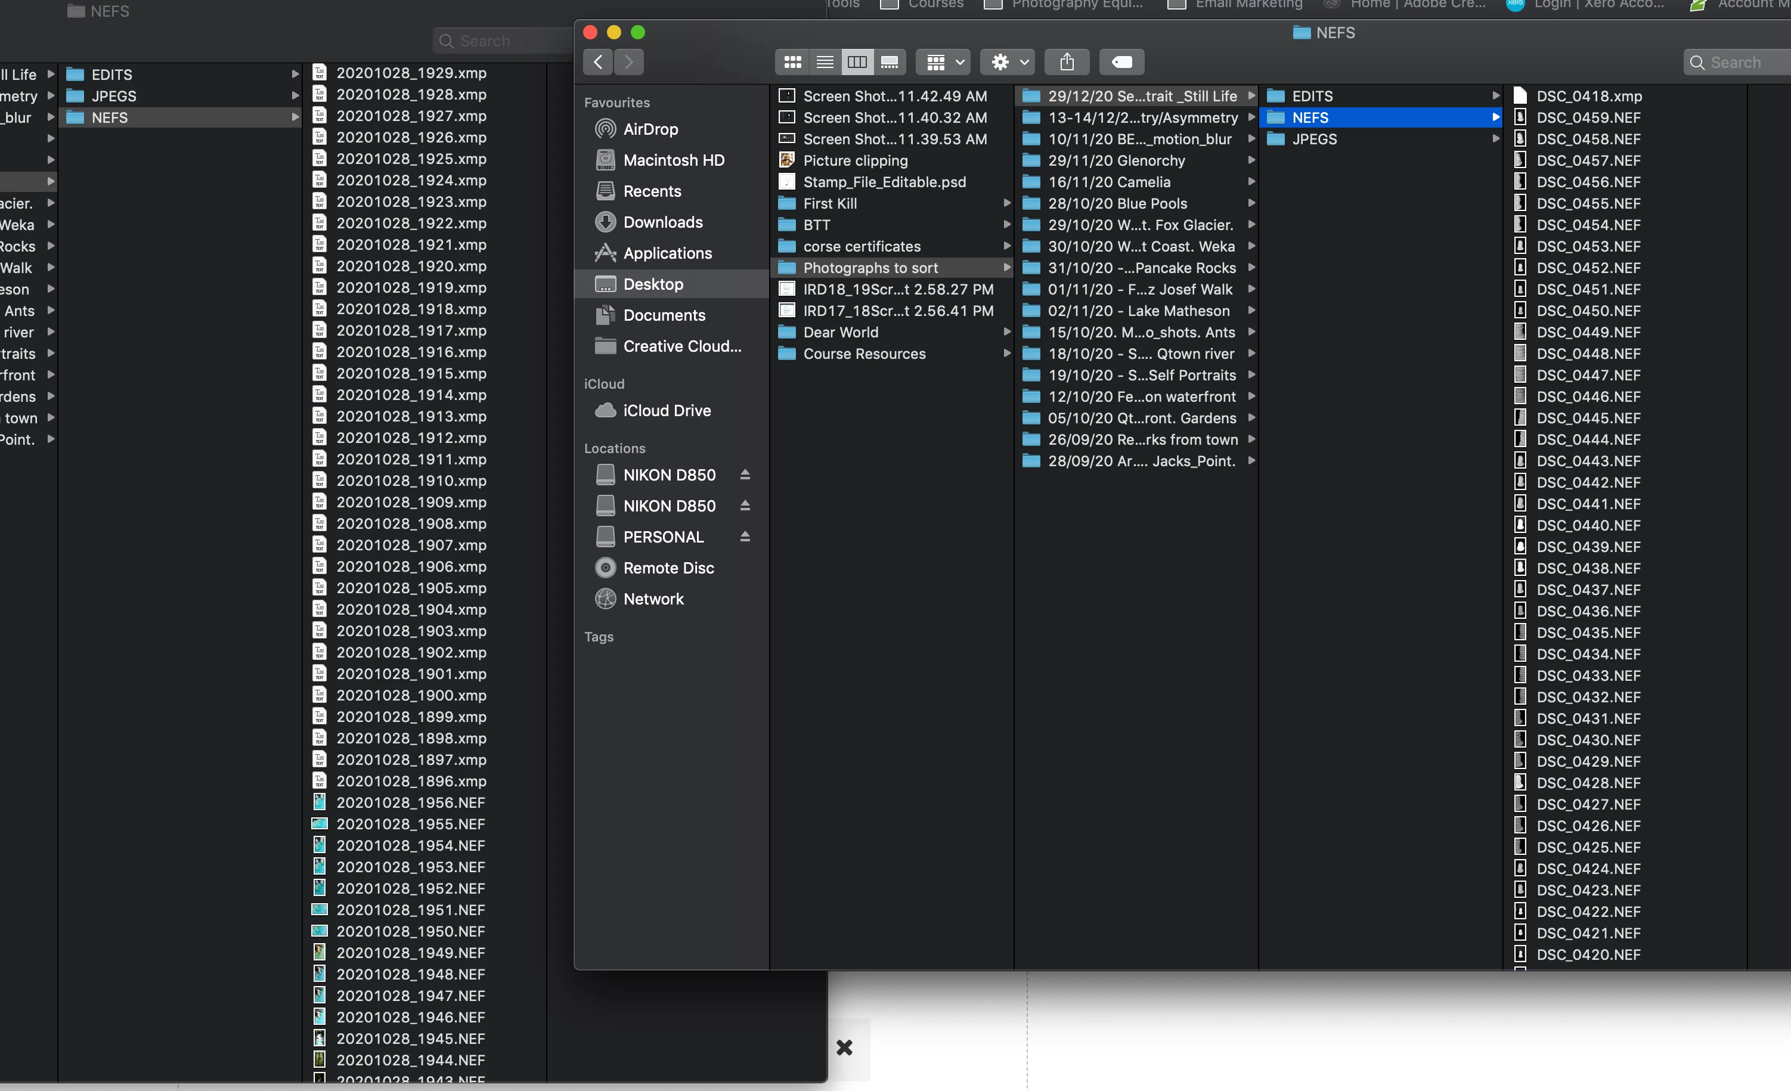The height and width of the screenshot is (1091, 1791).
Task: Click the Share button in toolbar
Action: [x=1067, y=63]
